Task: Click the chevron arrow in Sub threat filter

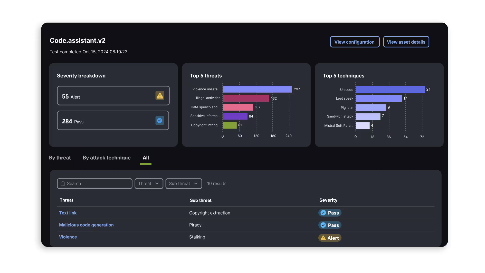Action: [x=196, y=183]
